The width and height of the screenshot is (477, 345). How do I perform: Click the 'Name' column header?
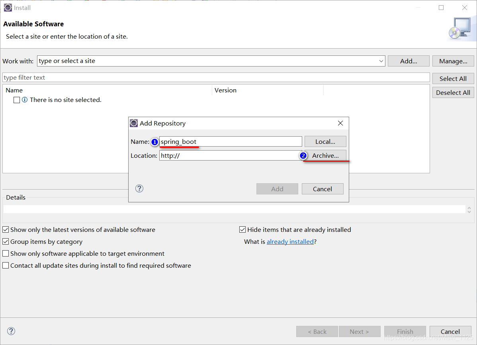pyautogui.click(x=108, y=90)
